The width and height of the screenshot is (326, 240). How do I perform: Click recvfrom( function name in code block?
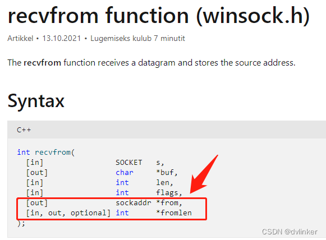[x=54, y=153]
